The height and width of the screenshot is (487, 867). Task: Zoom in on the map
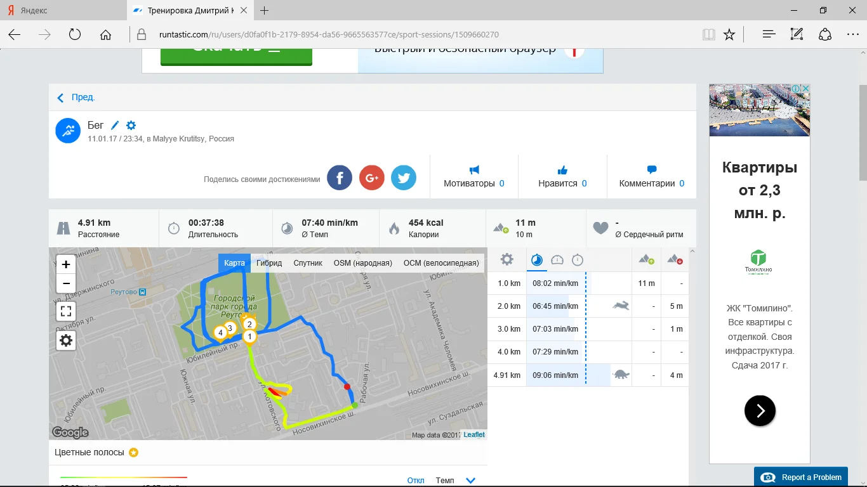66,264
